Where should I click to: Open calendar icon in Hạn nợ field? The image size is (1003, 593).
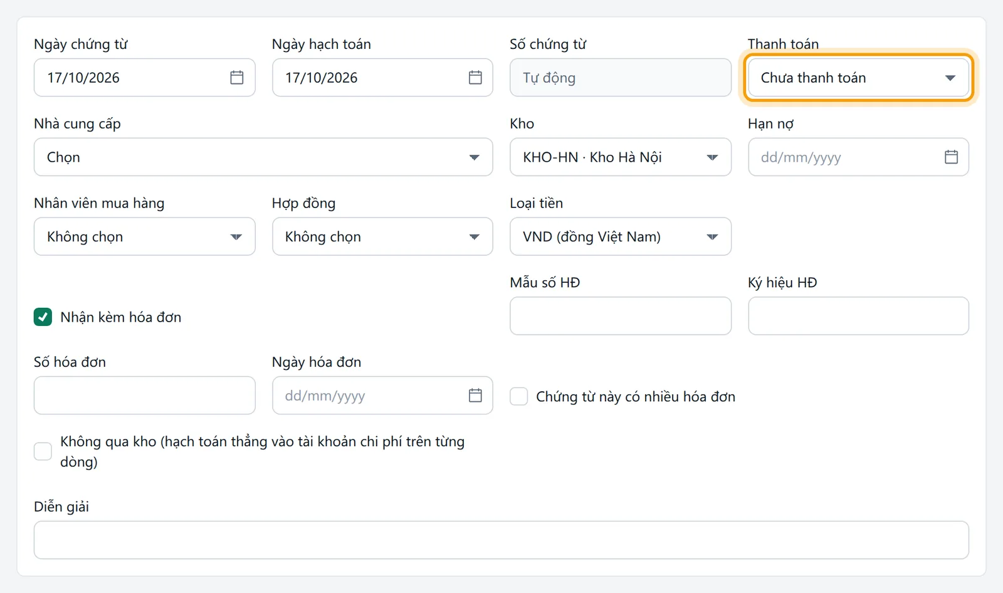click(x=951, y=157)
